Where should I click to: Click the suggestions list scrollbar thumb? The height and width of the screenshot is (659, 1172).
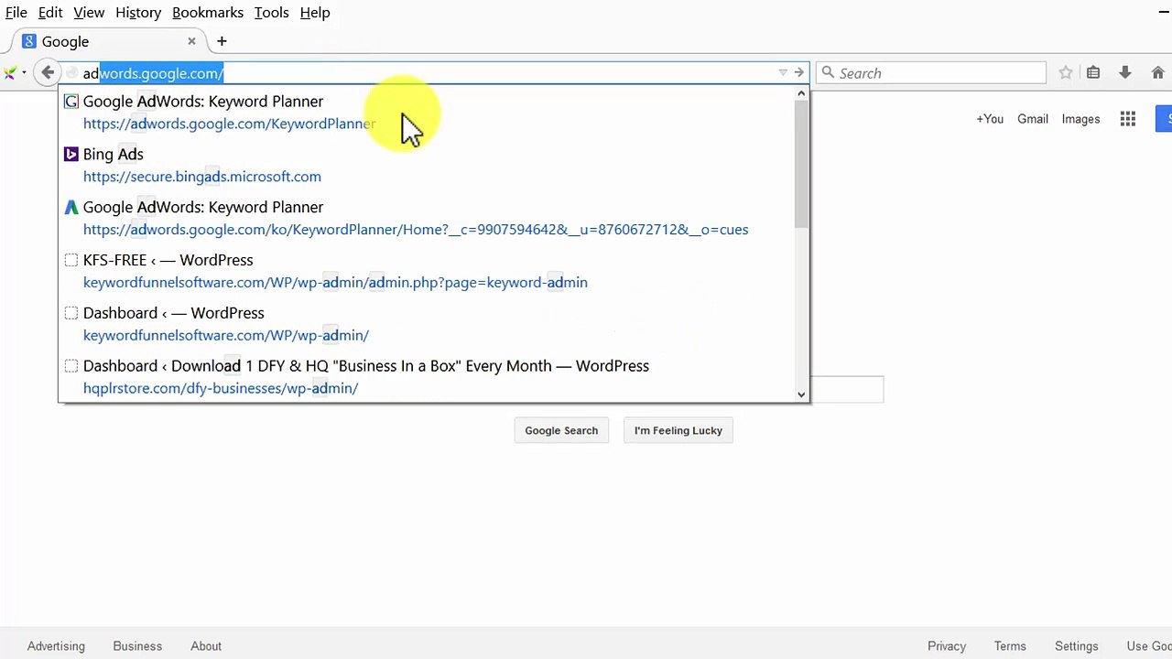click(801, 165)
